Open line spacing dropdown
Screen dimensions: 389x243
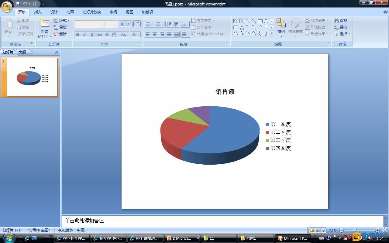click(184, 24)
